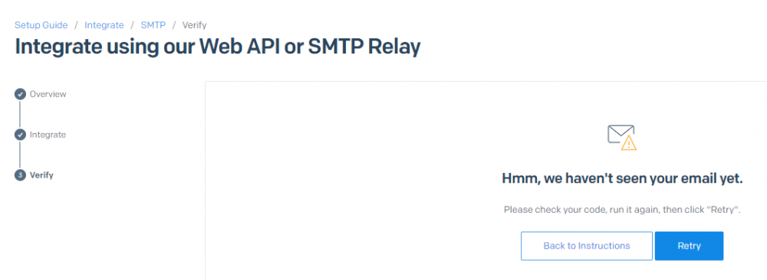
Task: Click the Verify breadcrumb text
Action: point(194,25)
